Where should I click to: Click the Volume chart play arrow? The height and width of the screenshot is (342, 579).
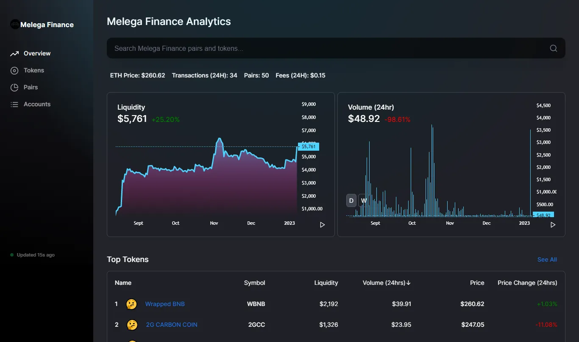click(x=553, y=225)
